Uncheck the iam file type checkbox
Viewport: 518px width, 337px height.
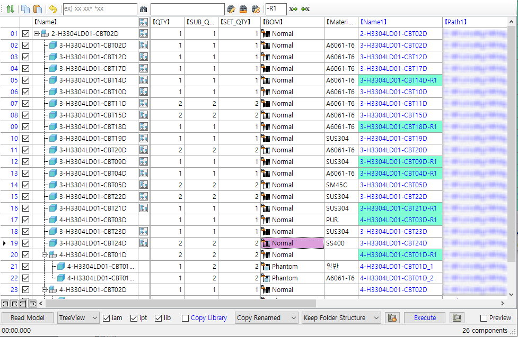107,318
